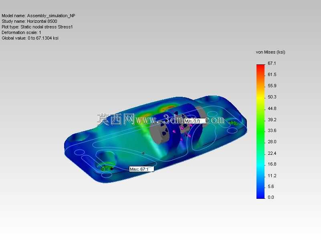Click the 5.6 legend value
The image size is (321, 240).
pos(271,186)
